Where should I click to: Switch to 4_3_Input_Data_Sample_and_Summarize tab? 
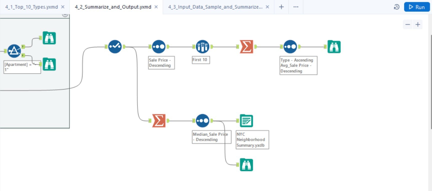point(215,7)
